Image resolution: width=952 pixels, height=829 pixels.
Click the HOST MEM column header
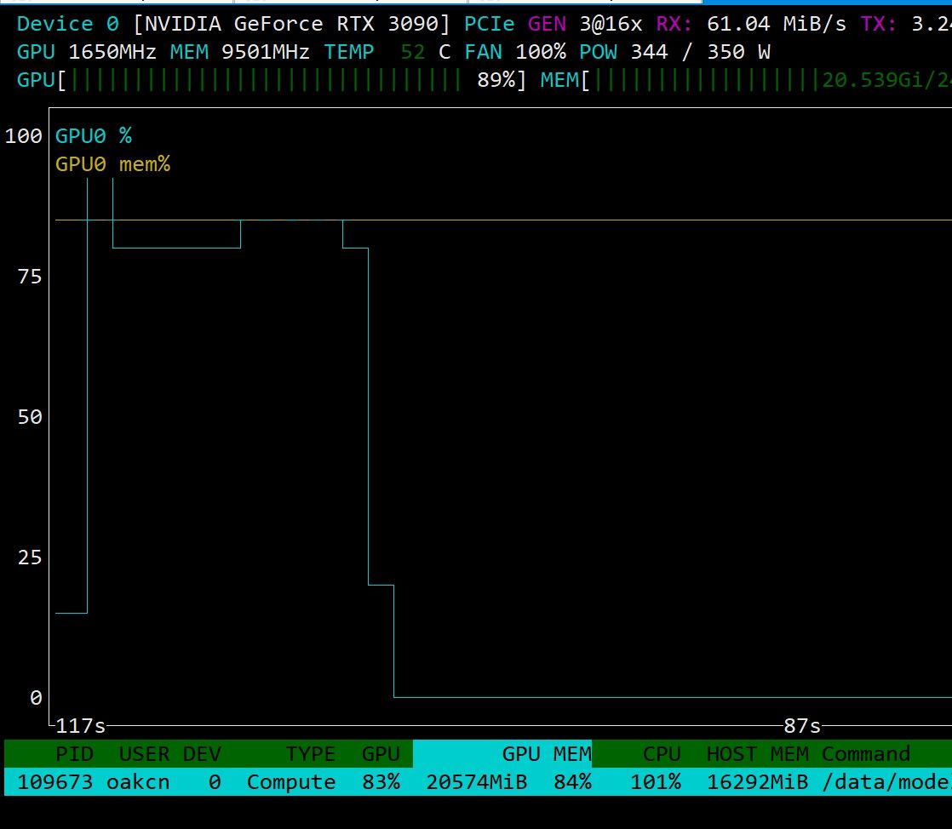click(757, 754)
